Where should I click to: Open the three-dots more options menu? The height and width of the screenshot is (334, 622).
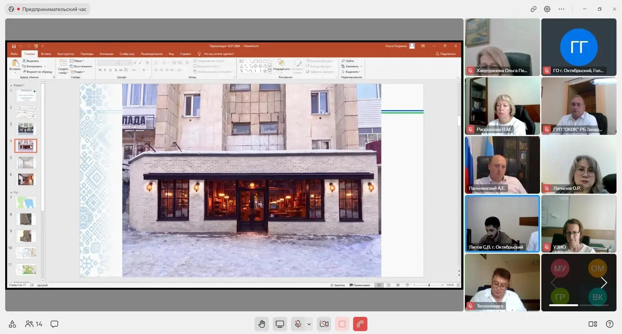click(x=561, y=9)
